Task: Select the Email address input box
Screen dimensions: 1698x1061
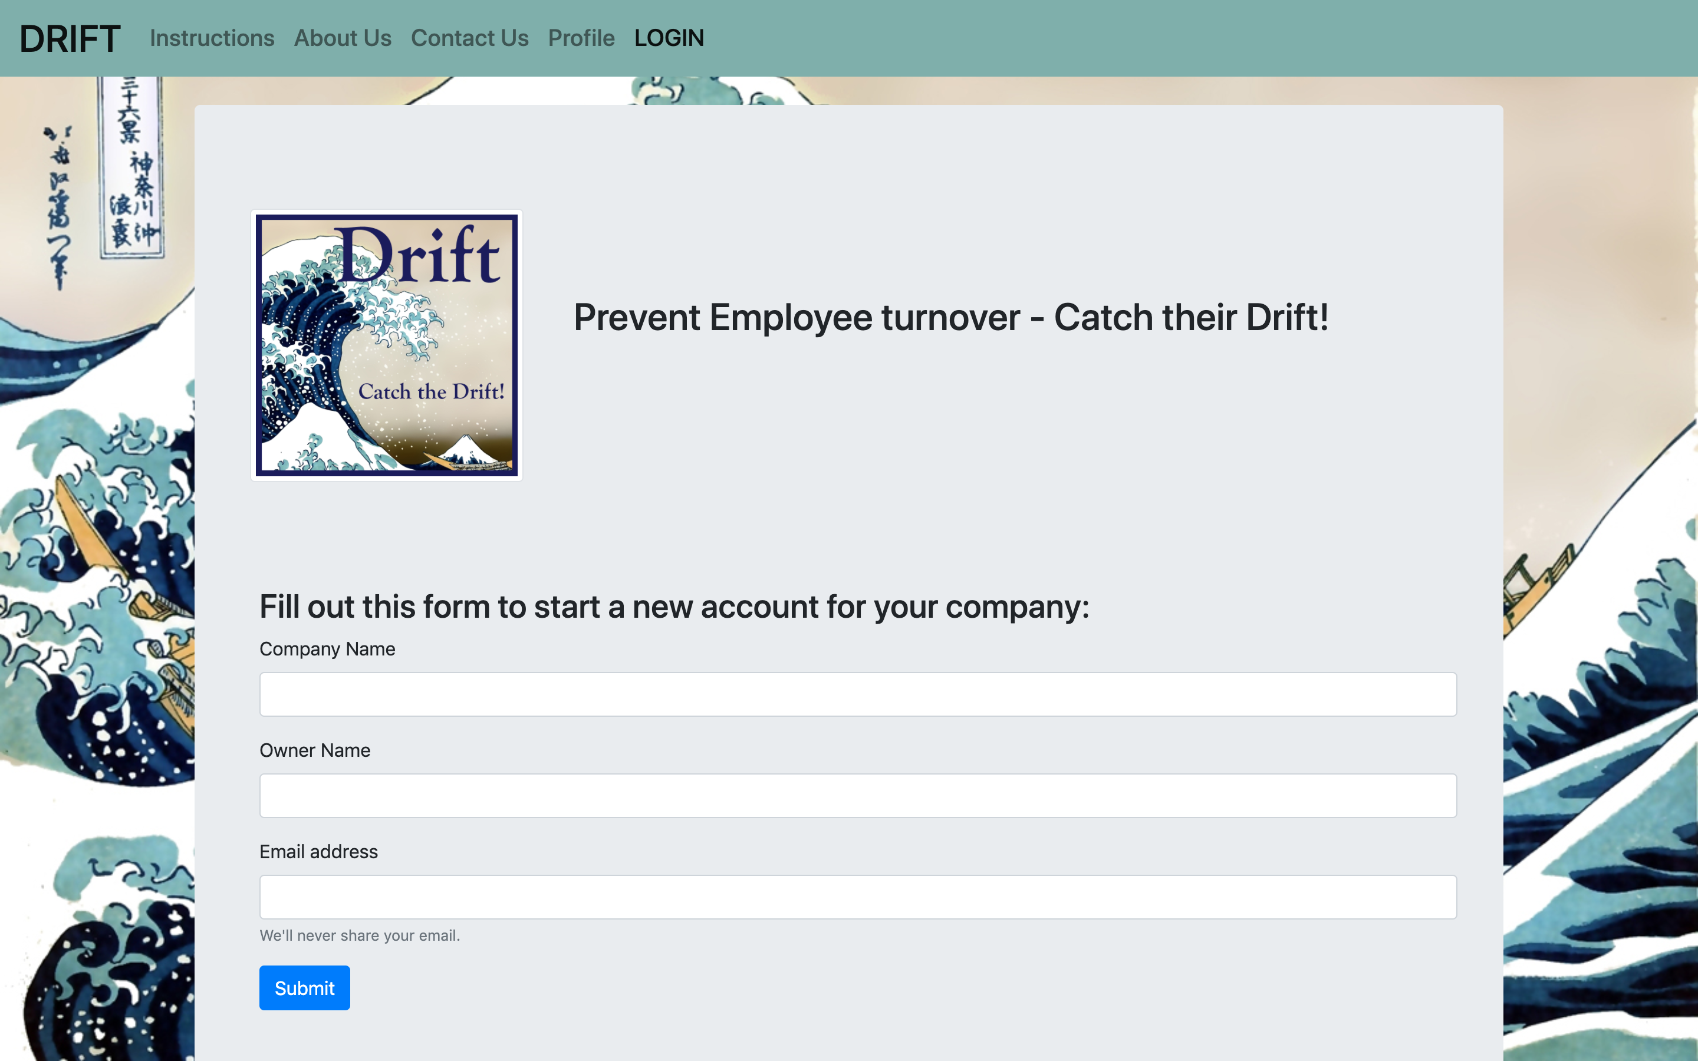Action: (x=857, y=896)
